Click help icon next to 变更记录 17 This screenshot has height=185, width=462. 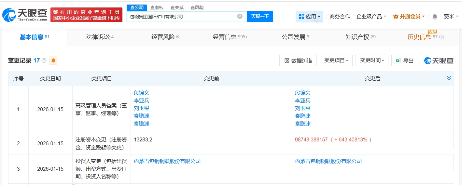44,60
